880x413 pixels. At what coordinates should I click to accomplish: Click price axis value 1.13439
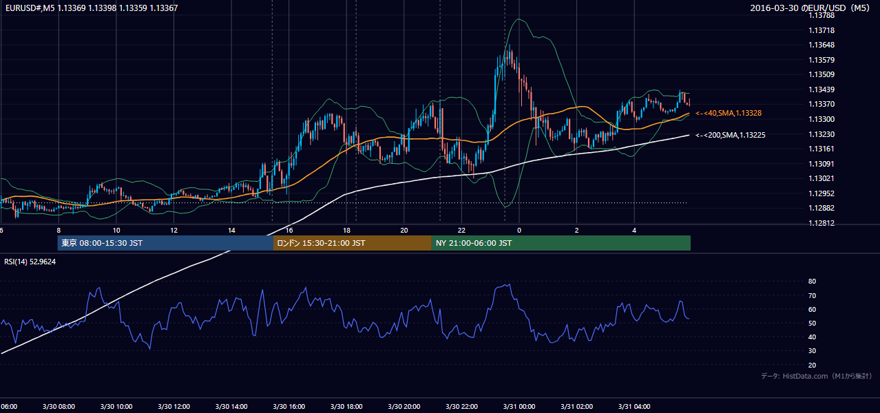pyautogui.click(x=822, y=89)
